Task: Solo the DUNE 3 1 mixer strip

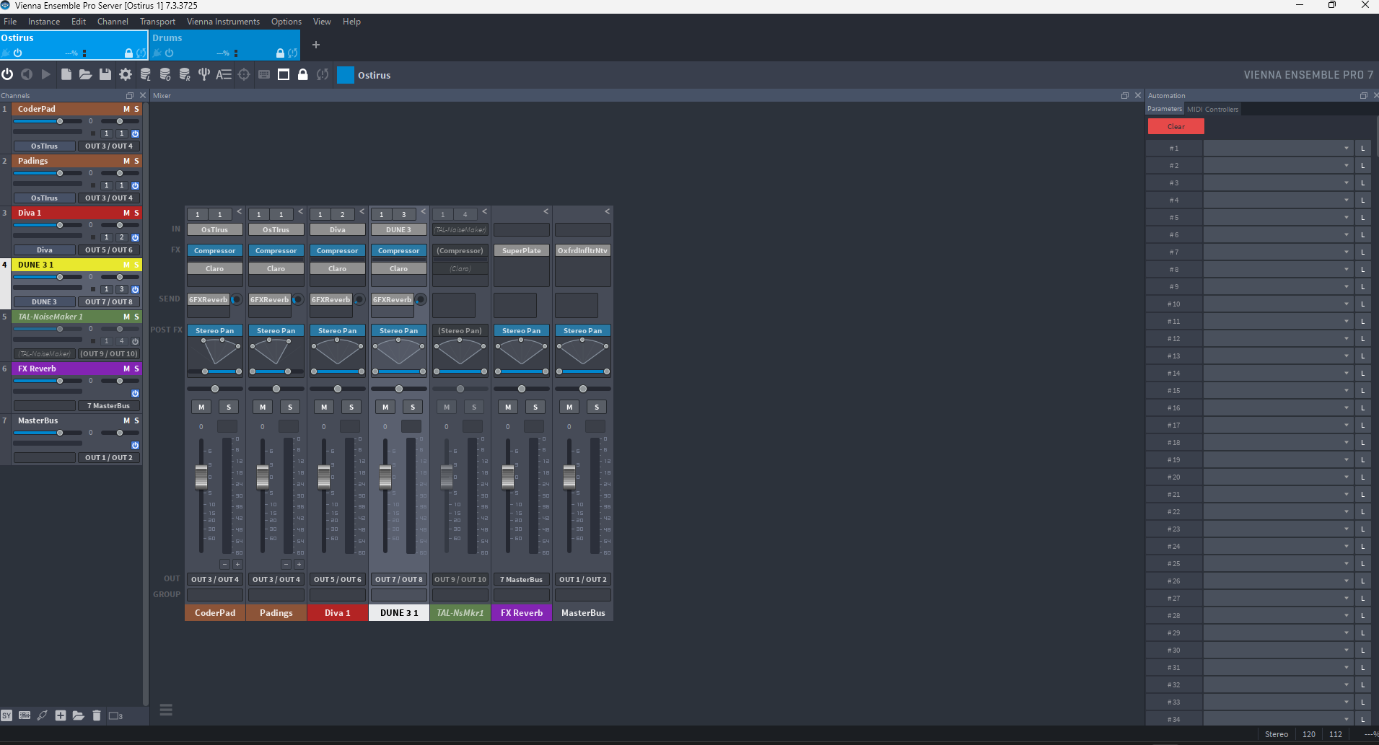Action: pyautogui.click(x=413, y=407)
